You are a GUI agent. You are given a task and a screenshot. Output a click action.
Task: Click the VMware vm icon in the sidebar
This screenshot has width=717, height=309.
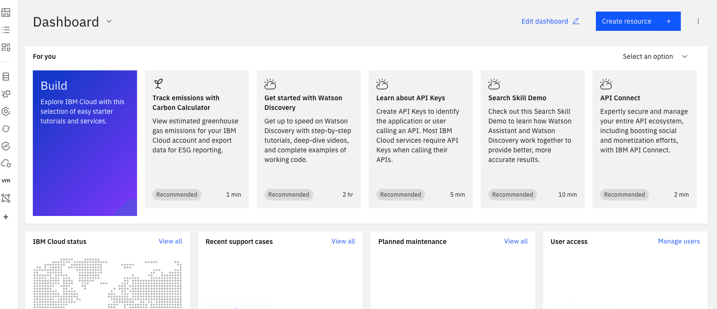click(6, 180)
